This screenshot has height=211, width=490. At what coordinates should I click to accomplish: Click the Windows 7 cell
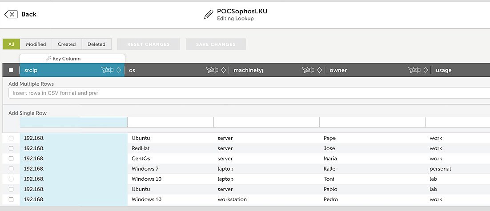click(145, 169)
